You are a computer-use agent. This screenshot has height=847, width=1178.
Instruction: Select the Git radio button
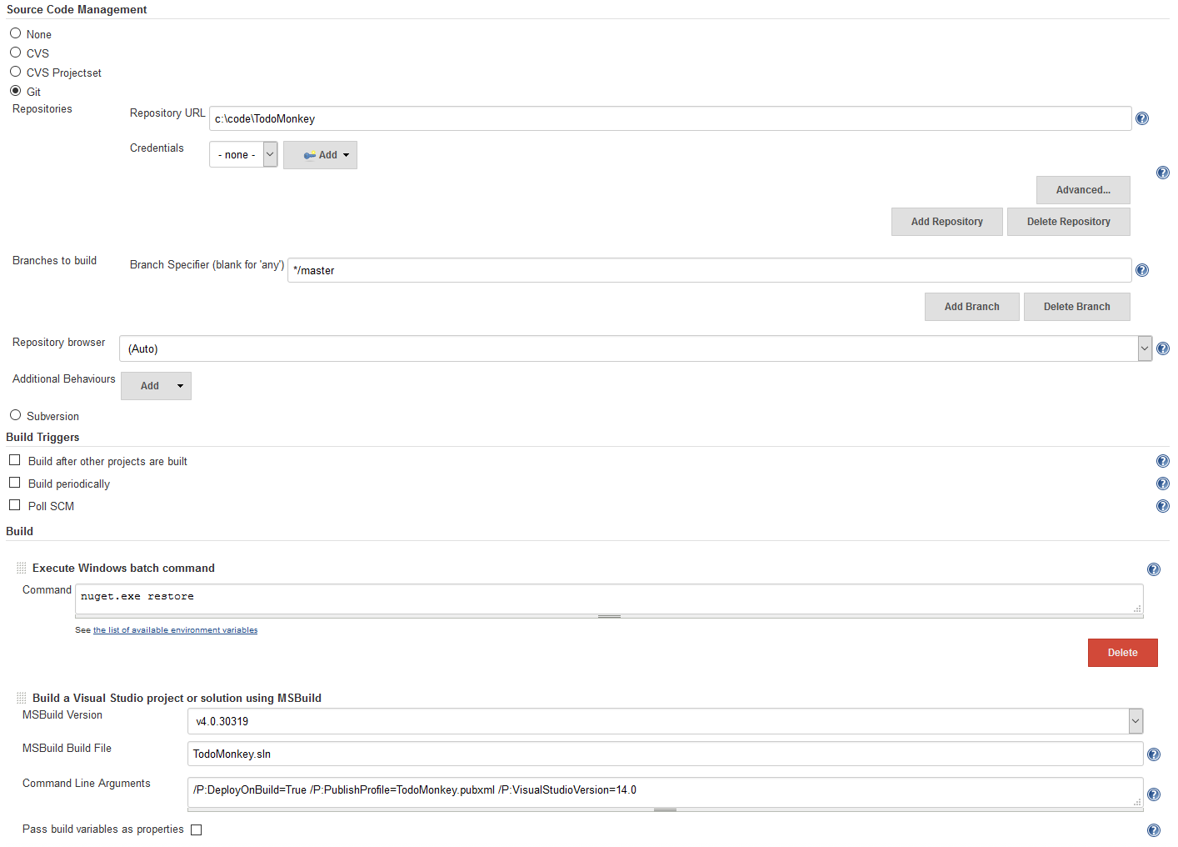click(x=15, y=91)
